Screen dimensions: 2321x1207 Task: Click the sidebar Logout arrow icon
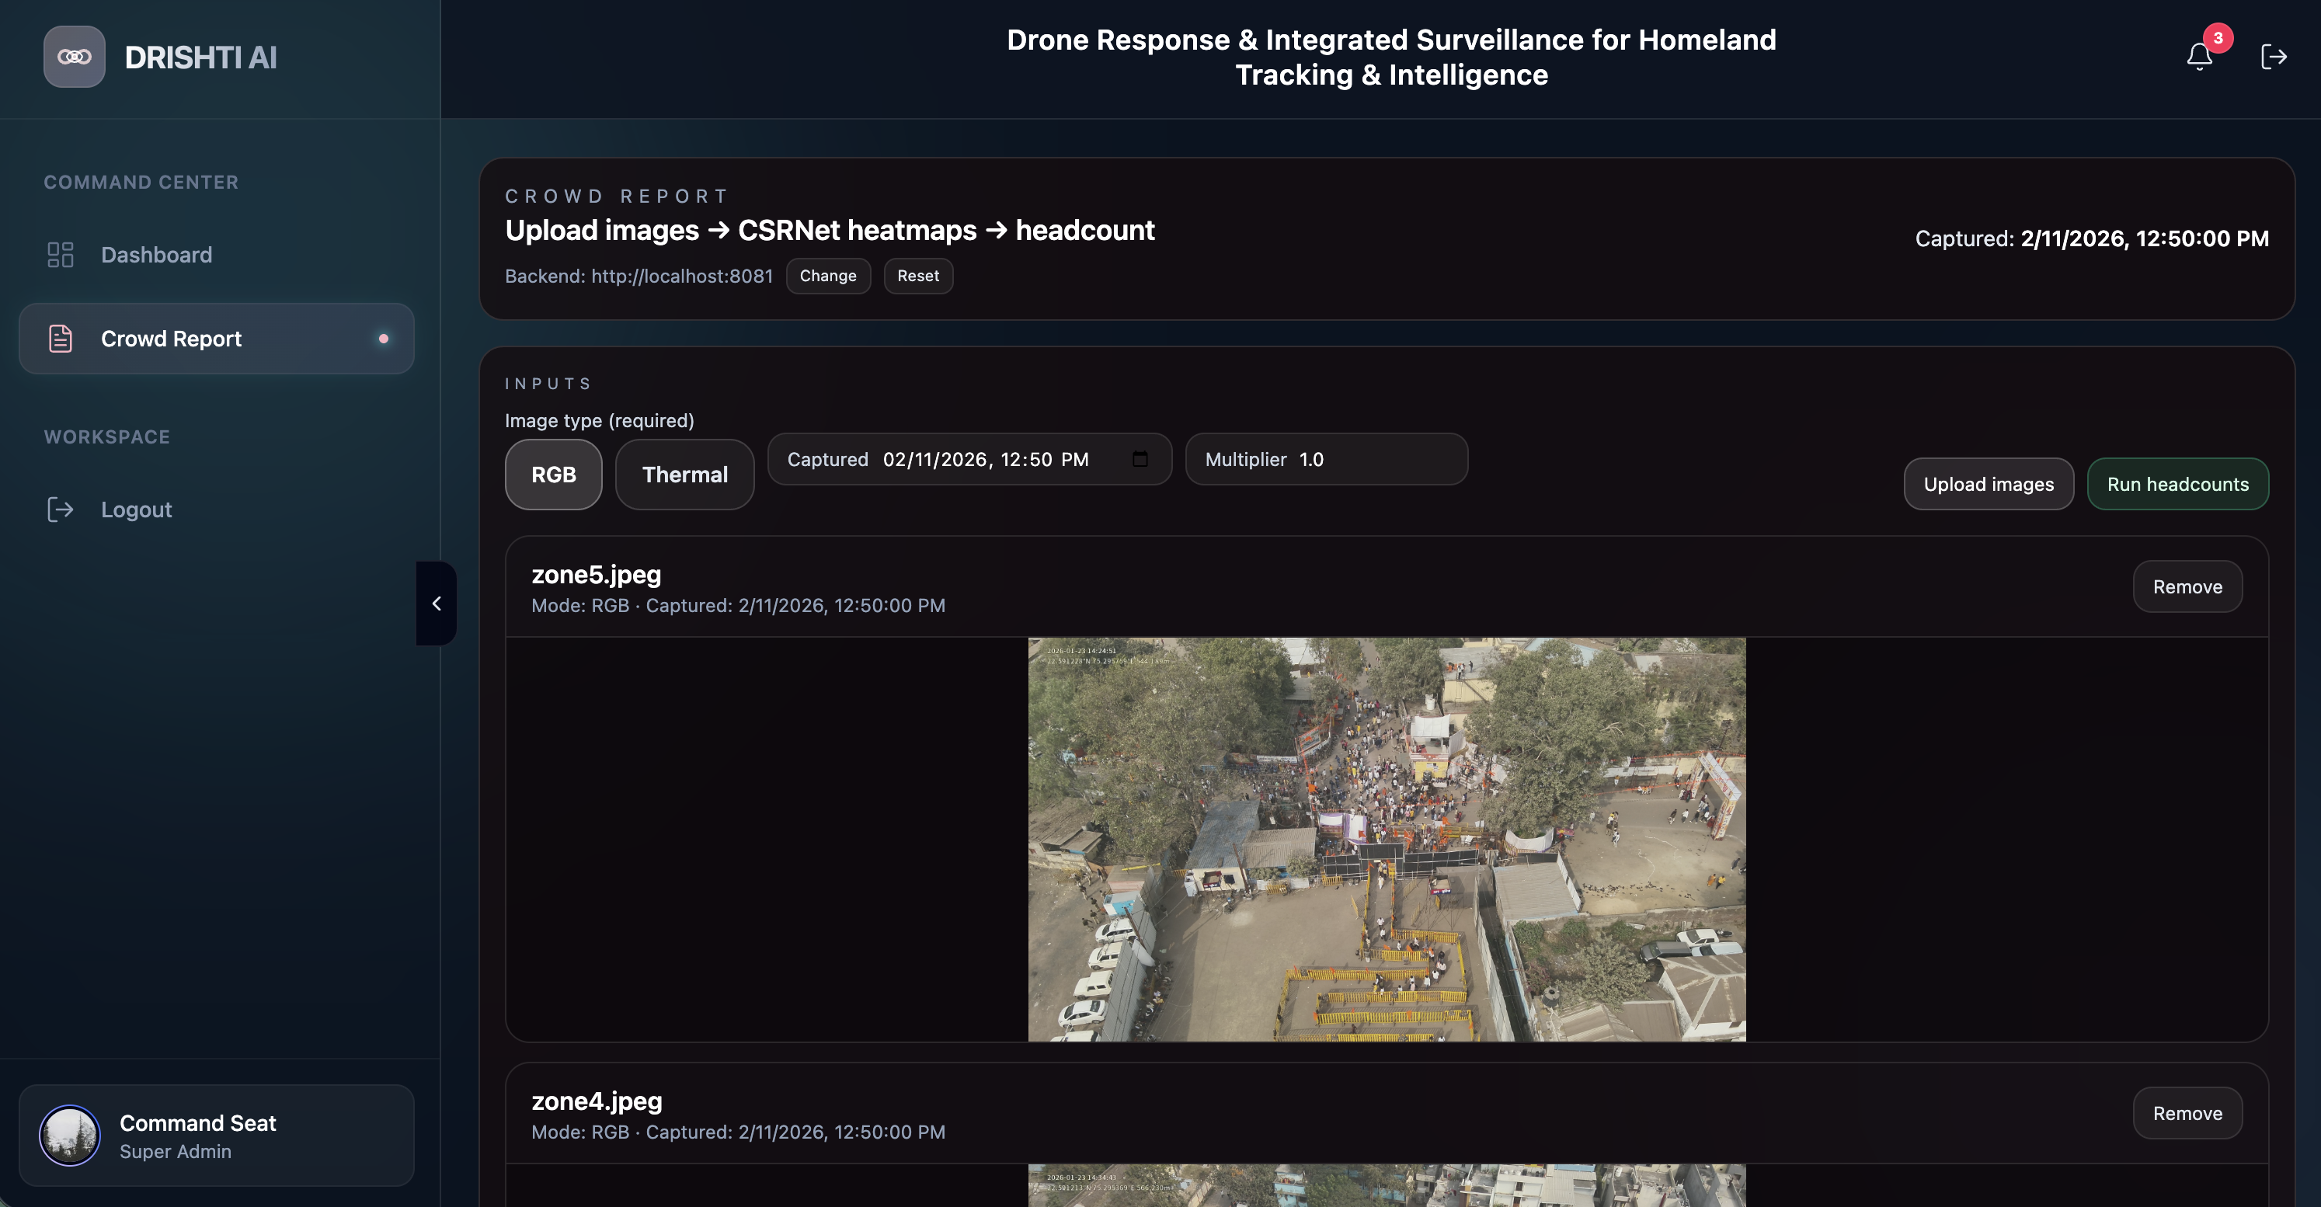pos(61,510)
